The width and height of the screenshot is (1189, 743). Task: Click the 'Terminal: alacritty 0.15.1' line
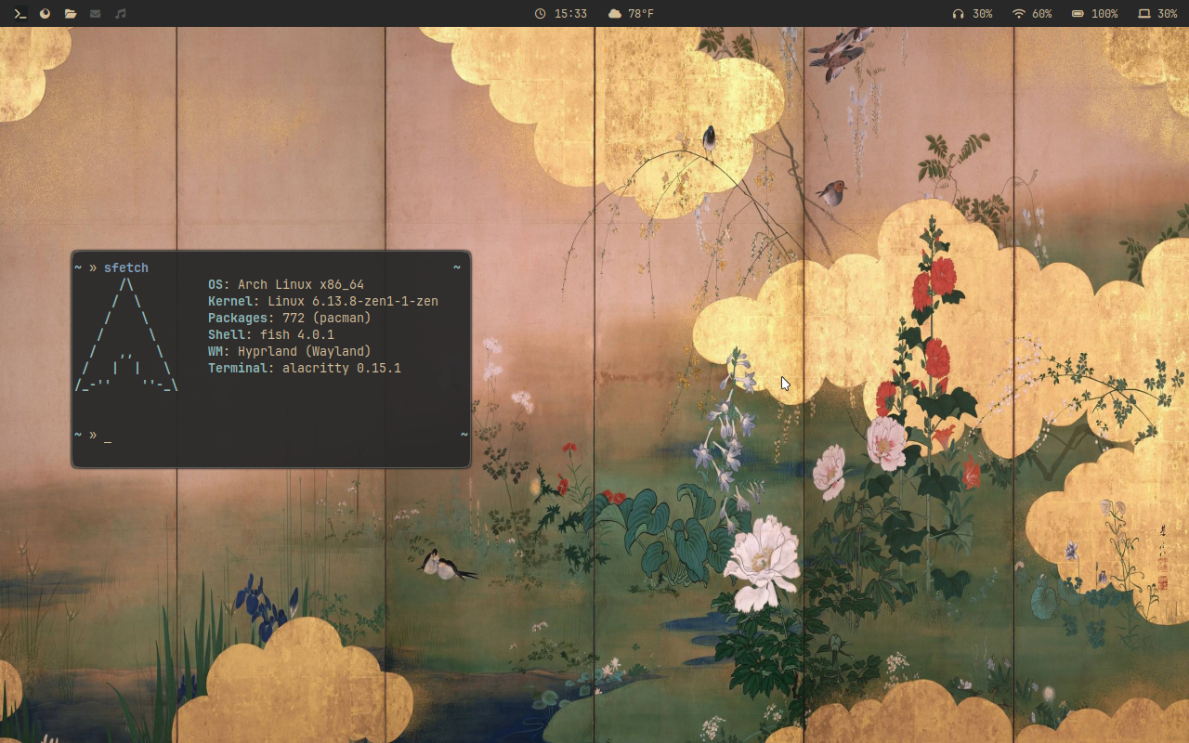(305, 368)
